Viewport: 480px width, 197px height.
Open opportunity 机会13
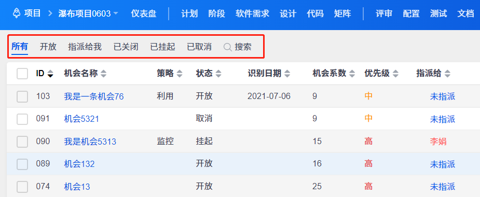pos(77,187)
